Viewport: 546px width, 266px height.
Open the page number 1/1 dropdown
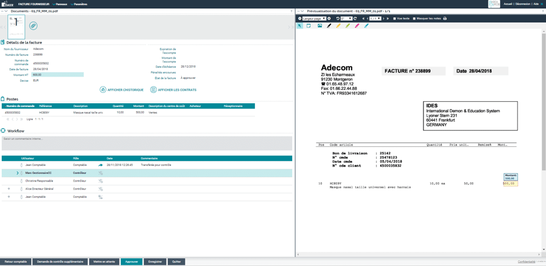(x=376, y=18)
